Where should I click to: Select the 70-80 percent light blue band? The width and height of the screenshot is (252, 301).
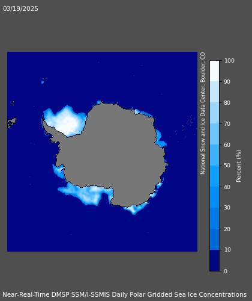tap(214, 113)
